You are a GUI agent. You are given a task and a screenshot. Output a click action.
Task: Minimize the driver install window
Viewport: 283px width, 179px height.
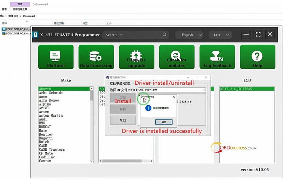tap(188, 77)
